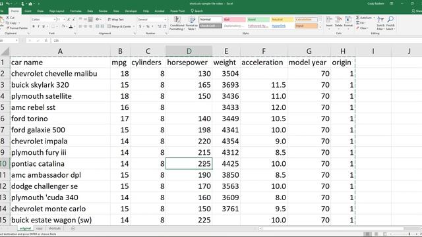Open the 'copy' worksheet tab

point(40,228)
